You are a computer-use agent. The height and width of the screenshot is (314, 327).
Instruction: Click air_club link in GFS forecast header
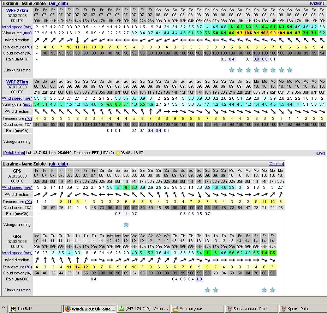click(x=58, y=164)
